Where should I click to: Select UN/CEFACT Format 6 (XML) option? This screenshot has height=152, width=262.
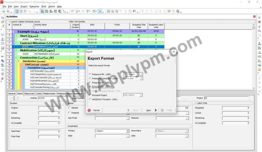click(x=90, y=100)
